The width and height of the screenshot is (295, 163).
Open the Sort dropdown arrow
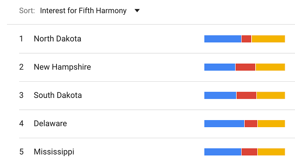(137, 11)
